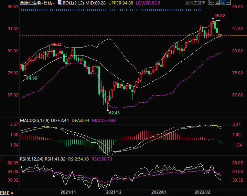This screenshot has width=247, height=196.
Task: Click the 62.43 low price marker
Action: [x=115, y=113]
